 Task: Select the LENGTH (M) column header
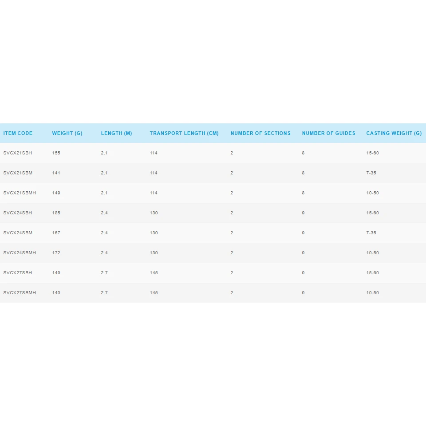click(x=116, y=133)
